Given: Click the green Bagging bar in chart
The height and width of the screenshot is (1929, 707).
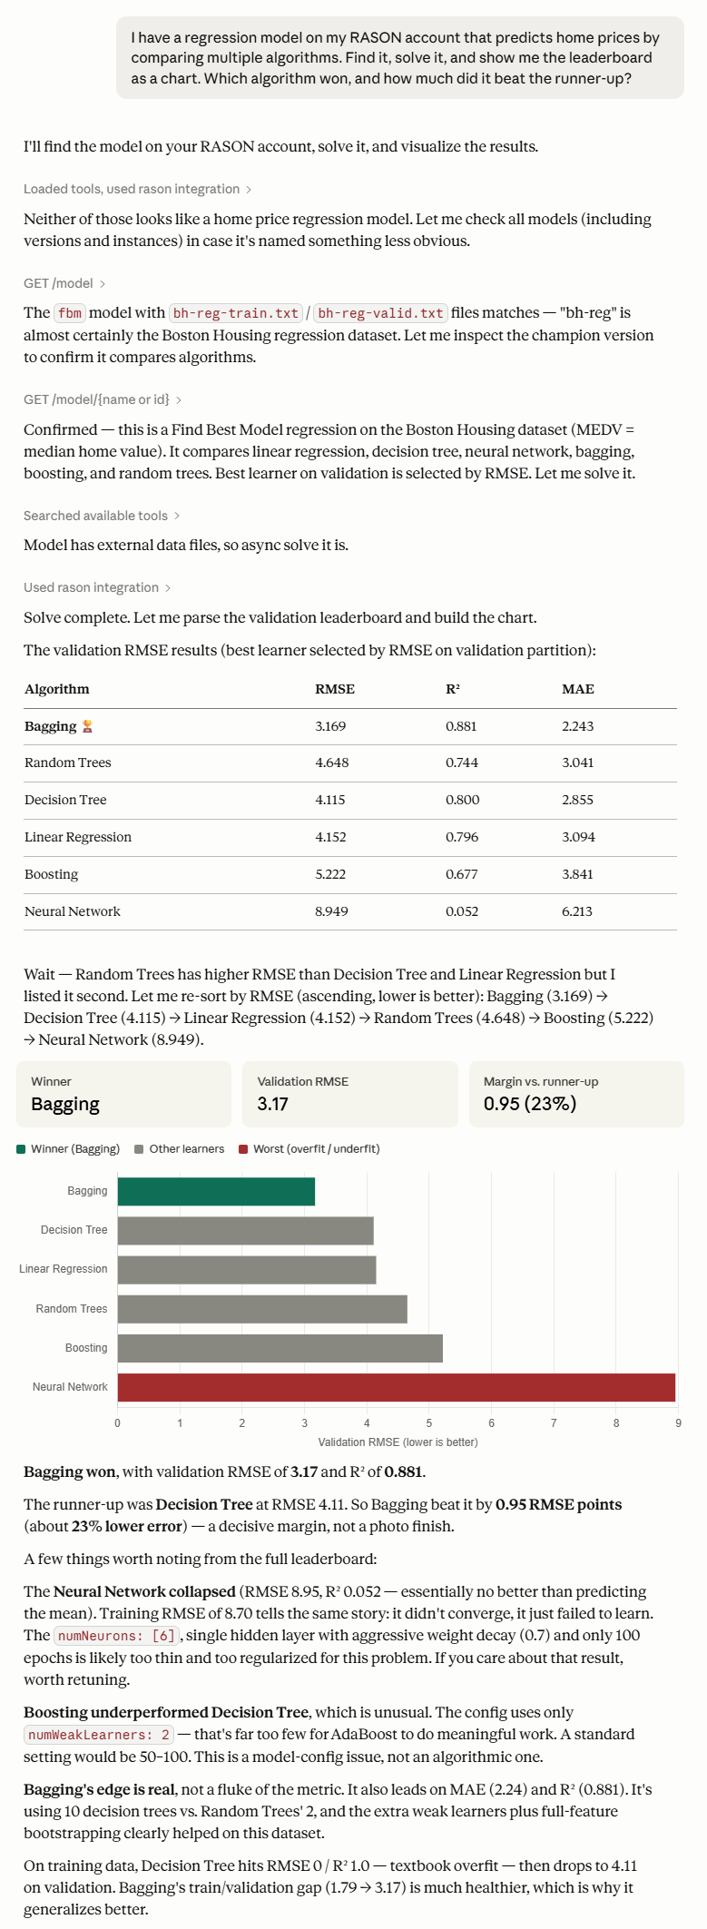Looking at the screenshot, I should click(216, 1192).
